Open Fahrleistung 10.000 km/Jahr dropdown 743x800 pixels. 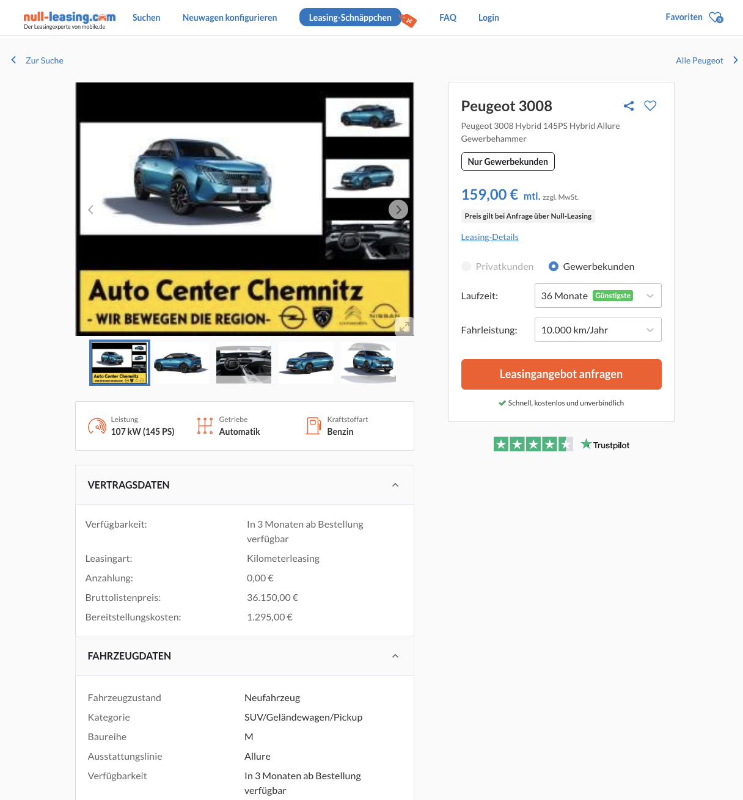click(x=598, y=330)
